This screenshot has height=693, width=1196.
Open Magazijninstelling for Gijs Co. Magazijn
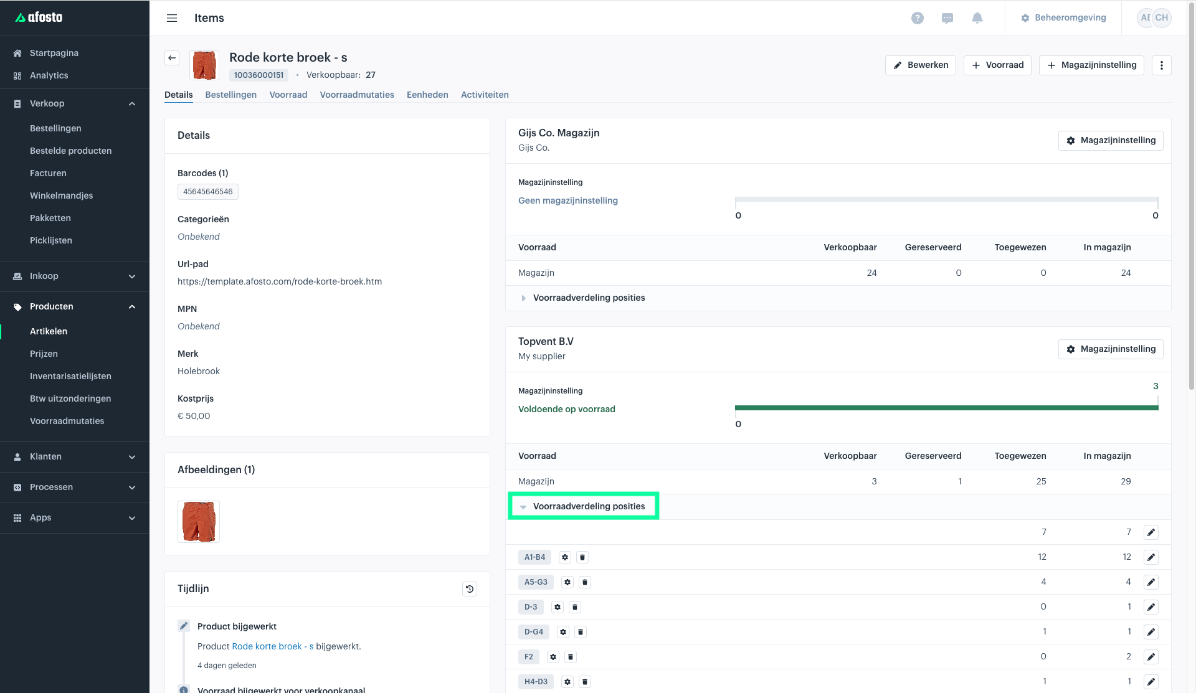pos(1111,141)
